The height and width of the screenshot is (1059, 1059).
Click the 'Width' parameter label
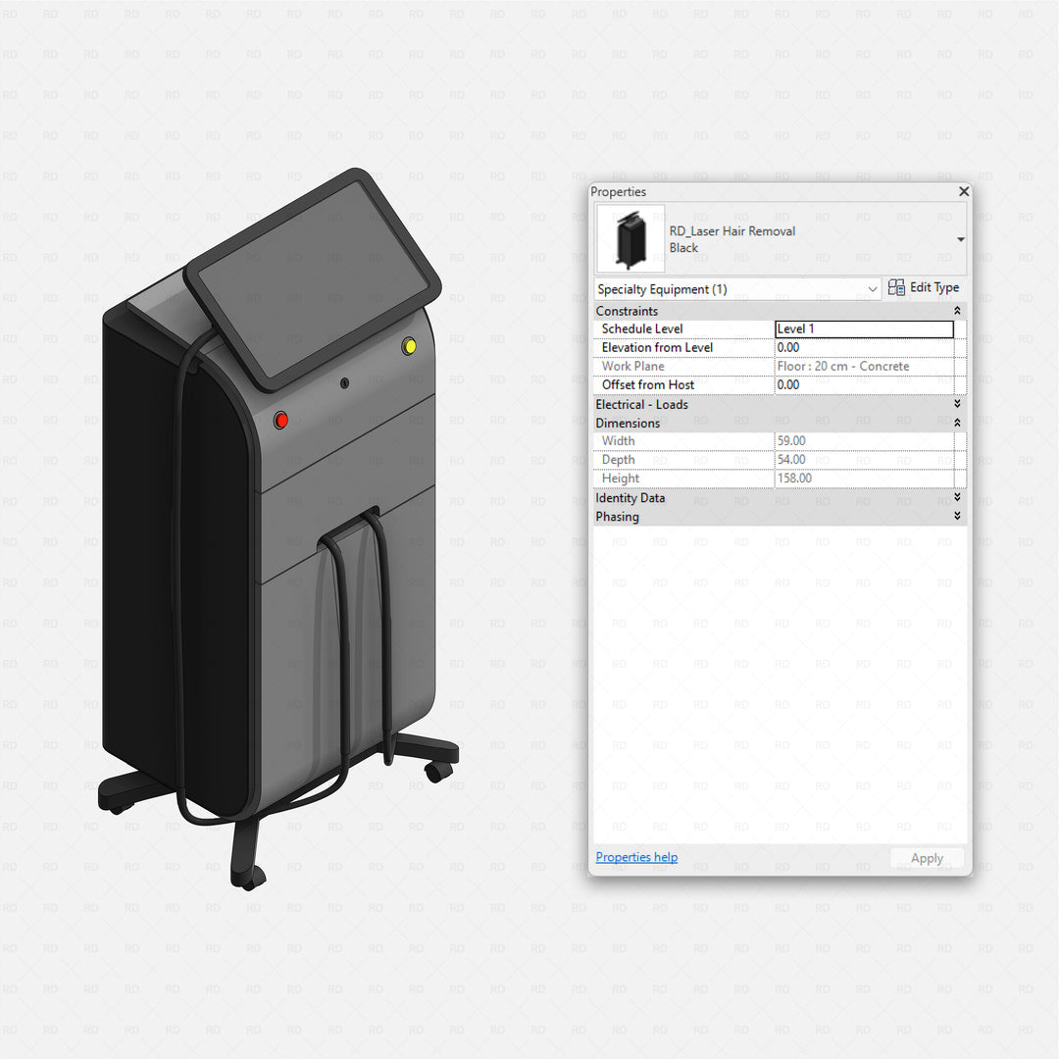point(618,441)
